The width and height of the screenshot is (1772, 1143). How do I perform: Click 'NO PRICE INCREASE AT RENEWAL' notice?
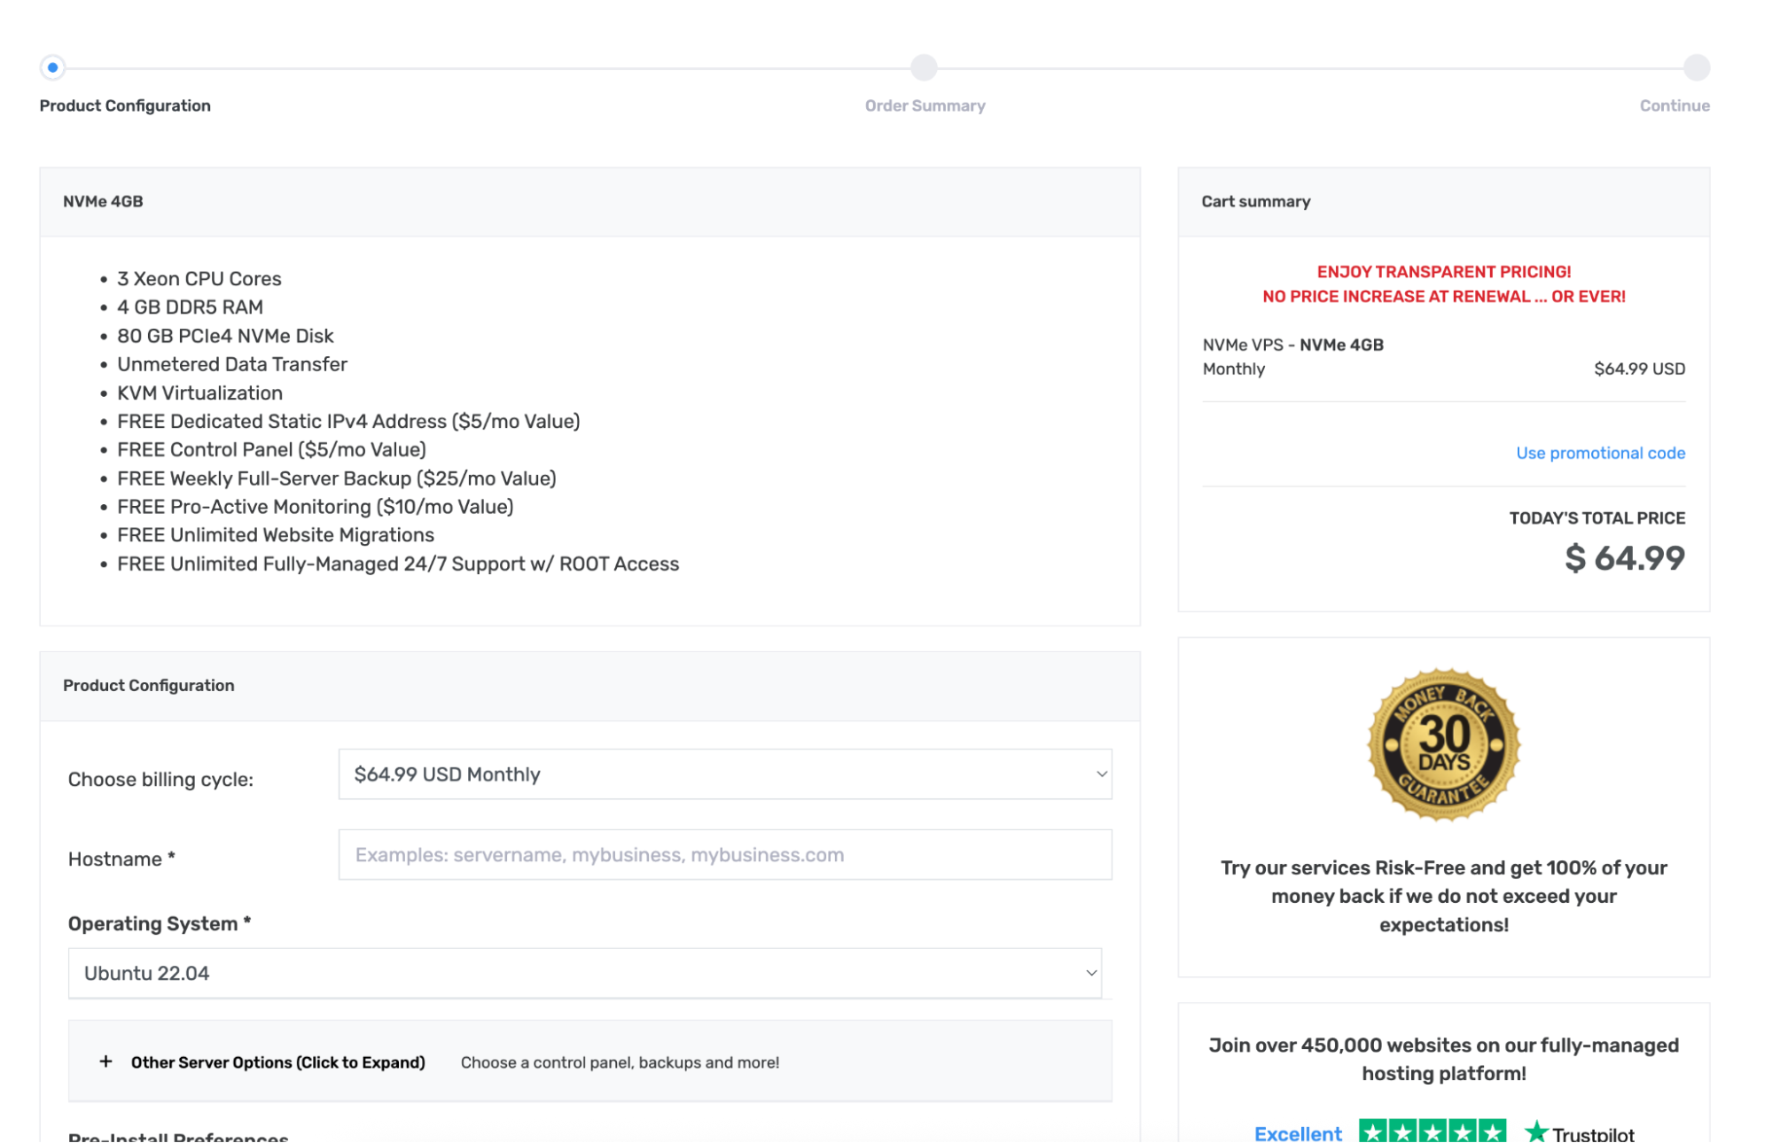click(1444, 297)
